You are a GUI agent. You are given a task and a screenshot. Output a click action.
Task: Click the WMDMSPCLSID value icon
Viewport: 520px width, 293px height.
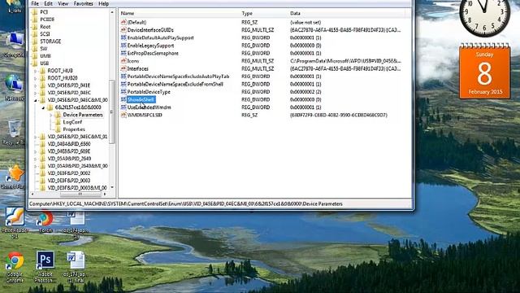click(123, 115)
